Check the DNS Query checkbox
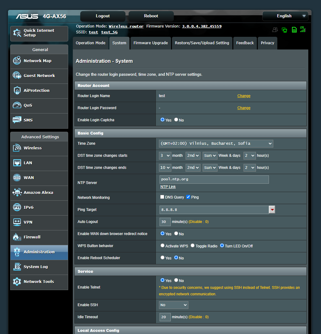The height and width of the screenshot is (334, 321). (x=162, y=197)
